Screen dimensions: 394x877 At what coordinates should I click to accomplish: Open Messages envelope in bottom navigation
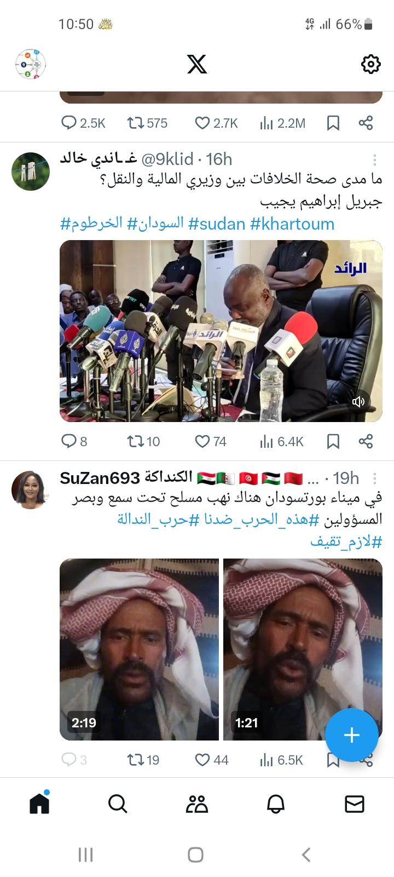click(x=355, y=804)
